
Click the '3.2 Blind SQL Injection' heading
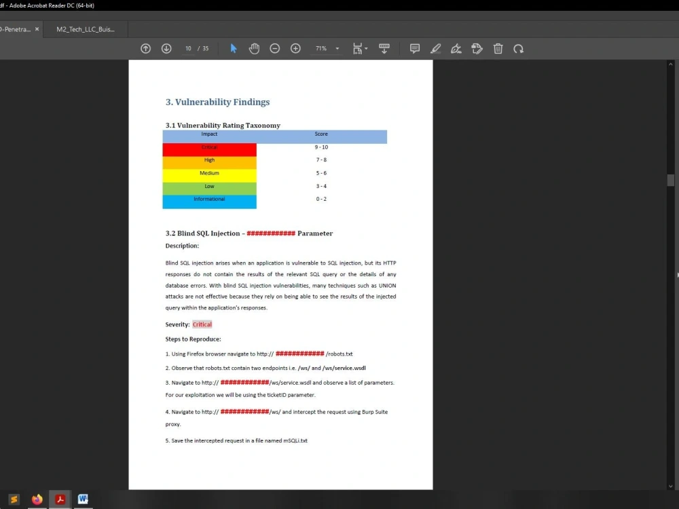tap(249, 233)
